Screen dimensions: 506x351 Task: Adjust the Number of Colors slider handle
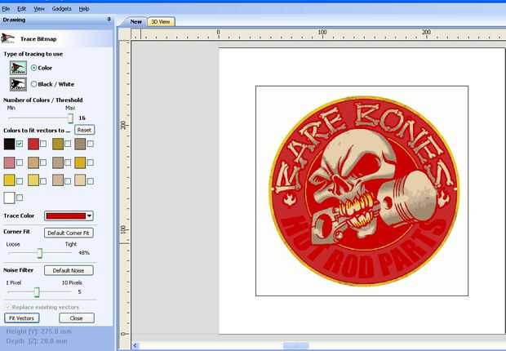pyautogui.click(x=70, y=118)
